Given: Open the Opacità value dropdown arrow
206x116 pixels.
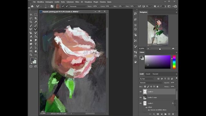Looking at the screenshot, I should click(176, 83).
